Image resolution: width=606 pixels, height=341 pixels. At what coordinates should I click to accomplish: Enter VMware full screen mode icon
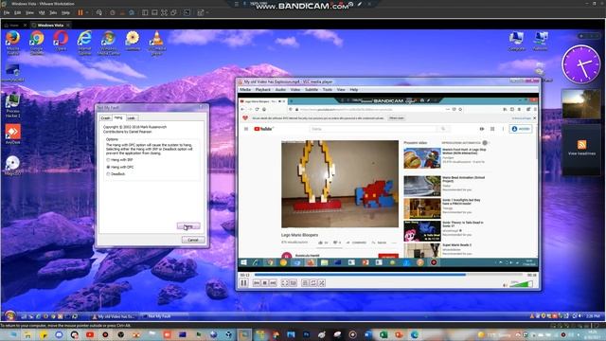click(164, 12)
